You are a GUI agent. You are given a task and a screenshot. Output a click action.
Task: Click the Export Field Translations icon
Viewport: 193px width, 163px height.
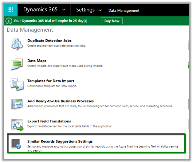click(17, 124)
